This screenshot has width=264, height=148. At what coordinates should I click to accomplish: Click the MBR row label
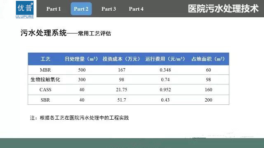coord(45,70)
